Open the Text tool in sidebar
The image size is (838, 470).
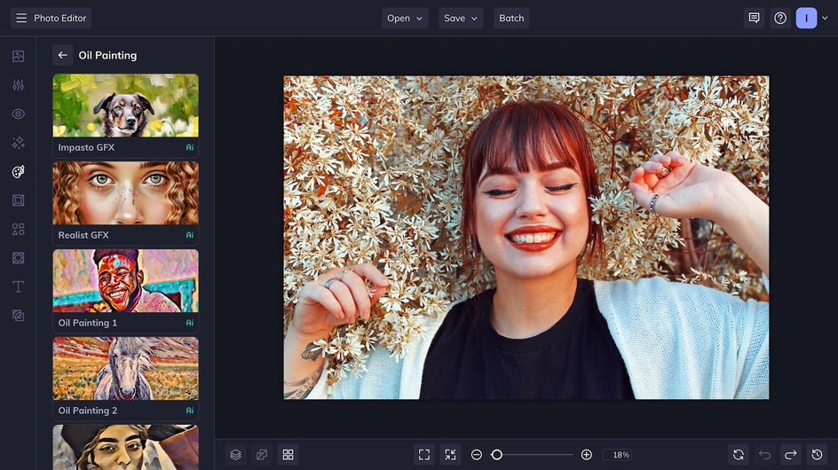(x=18, y=286)
